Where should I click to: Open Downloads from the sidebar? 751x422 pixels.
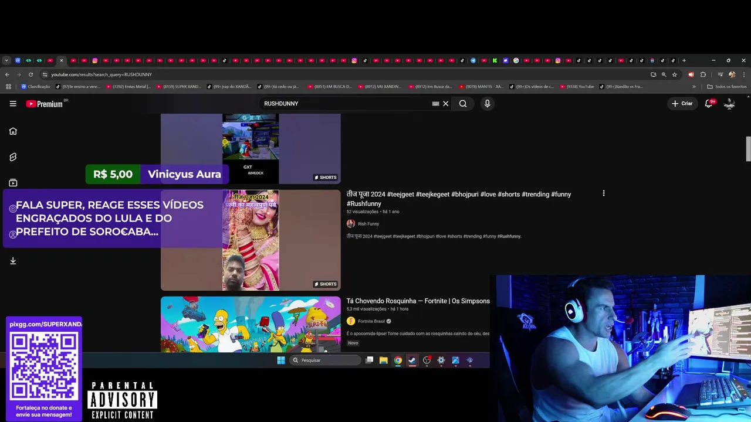(x=13, y=261)
